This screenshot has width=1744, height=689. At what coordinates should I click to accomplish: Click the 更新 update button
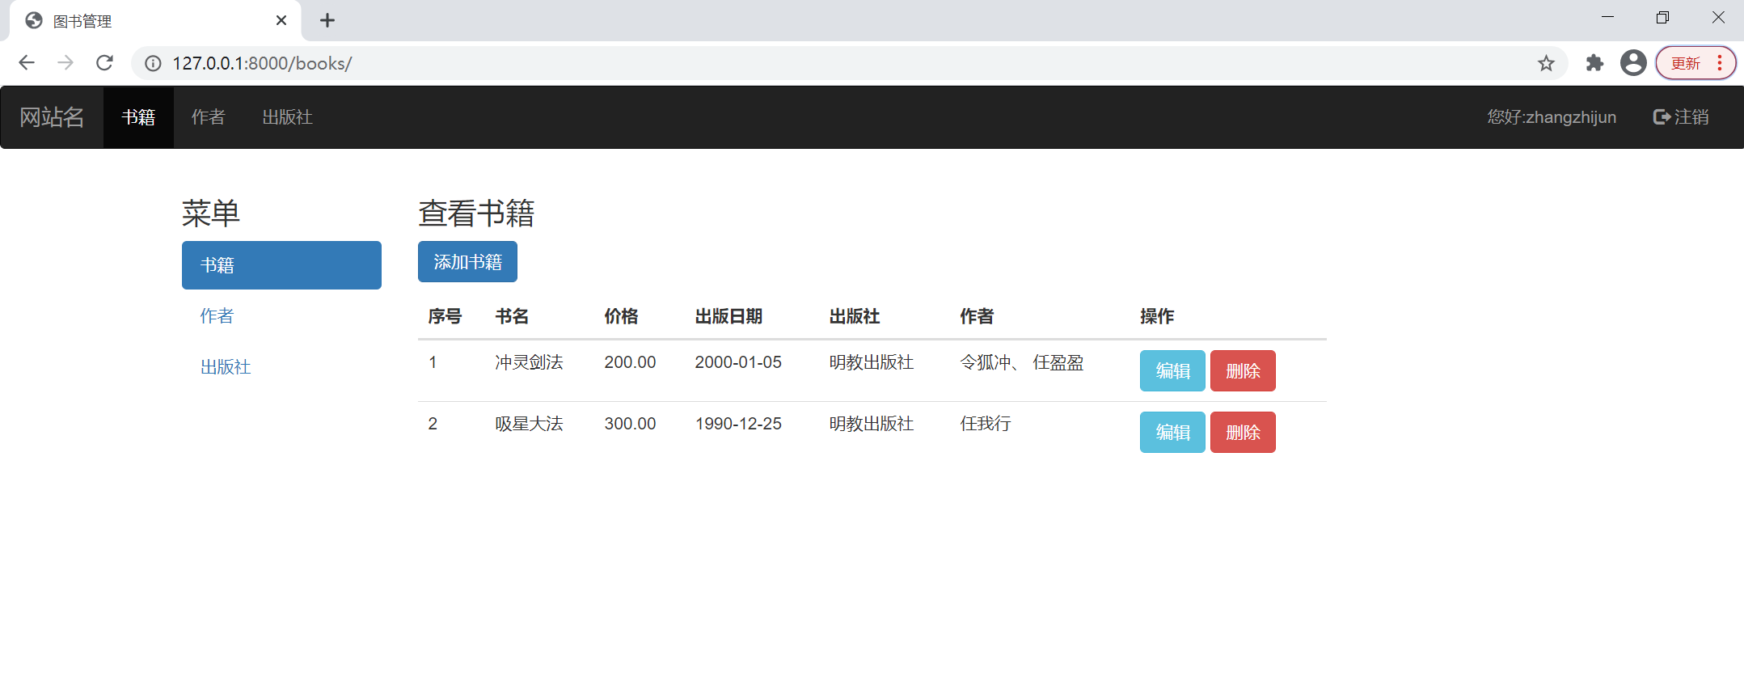1686,63
